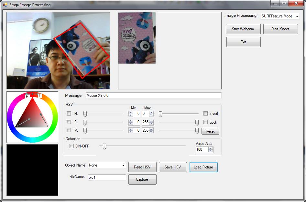Pick a hue on the color wheel ring

pyautogui.click(x=55, y=117)
